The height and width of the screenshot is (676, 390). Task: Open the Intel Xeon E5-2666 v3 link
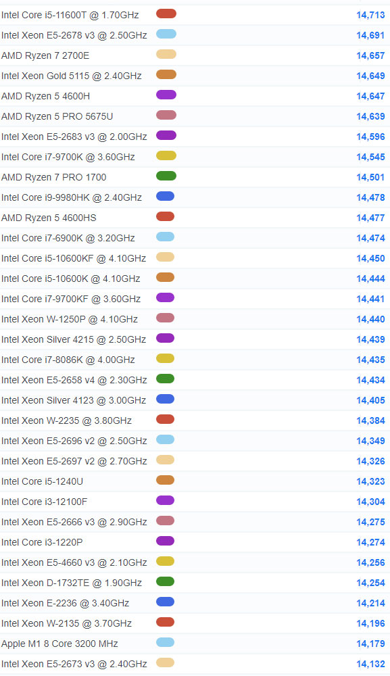pyautogui.click(x=74, y=522)
